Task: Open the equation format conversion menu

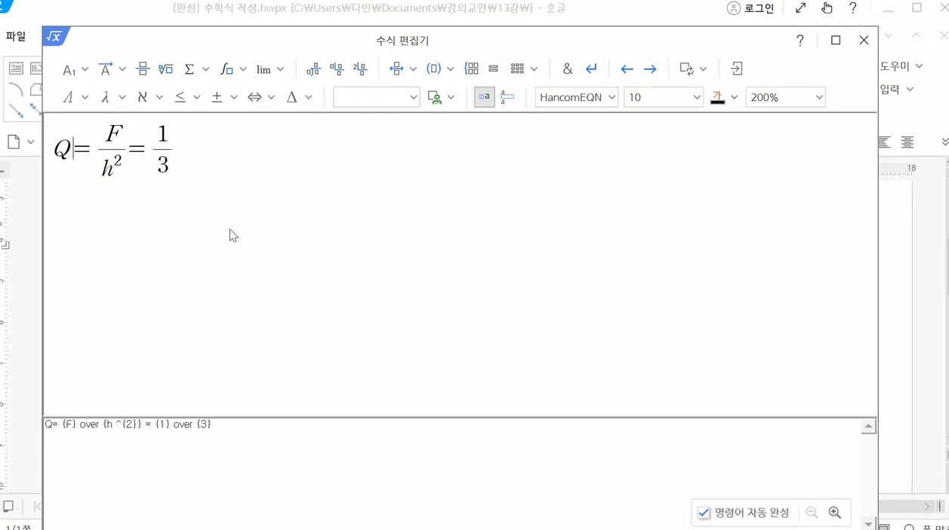Action: click(693, 69)
